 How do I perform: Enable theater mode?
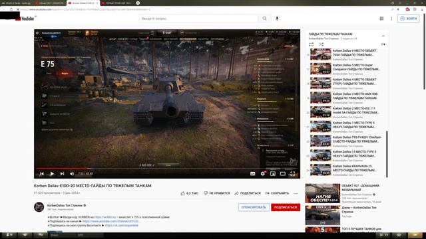282,174
